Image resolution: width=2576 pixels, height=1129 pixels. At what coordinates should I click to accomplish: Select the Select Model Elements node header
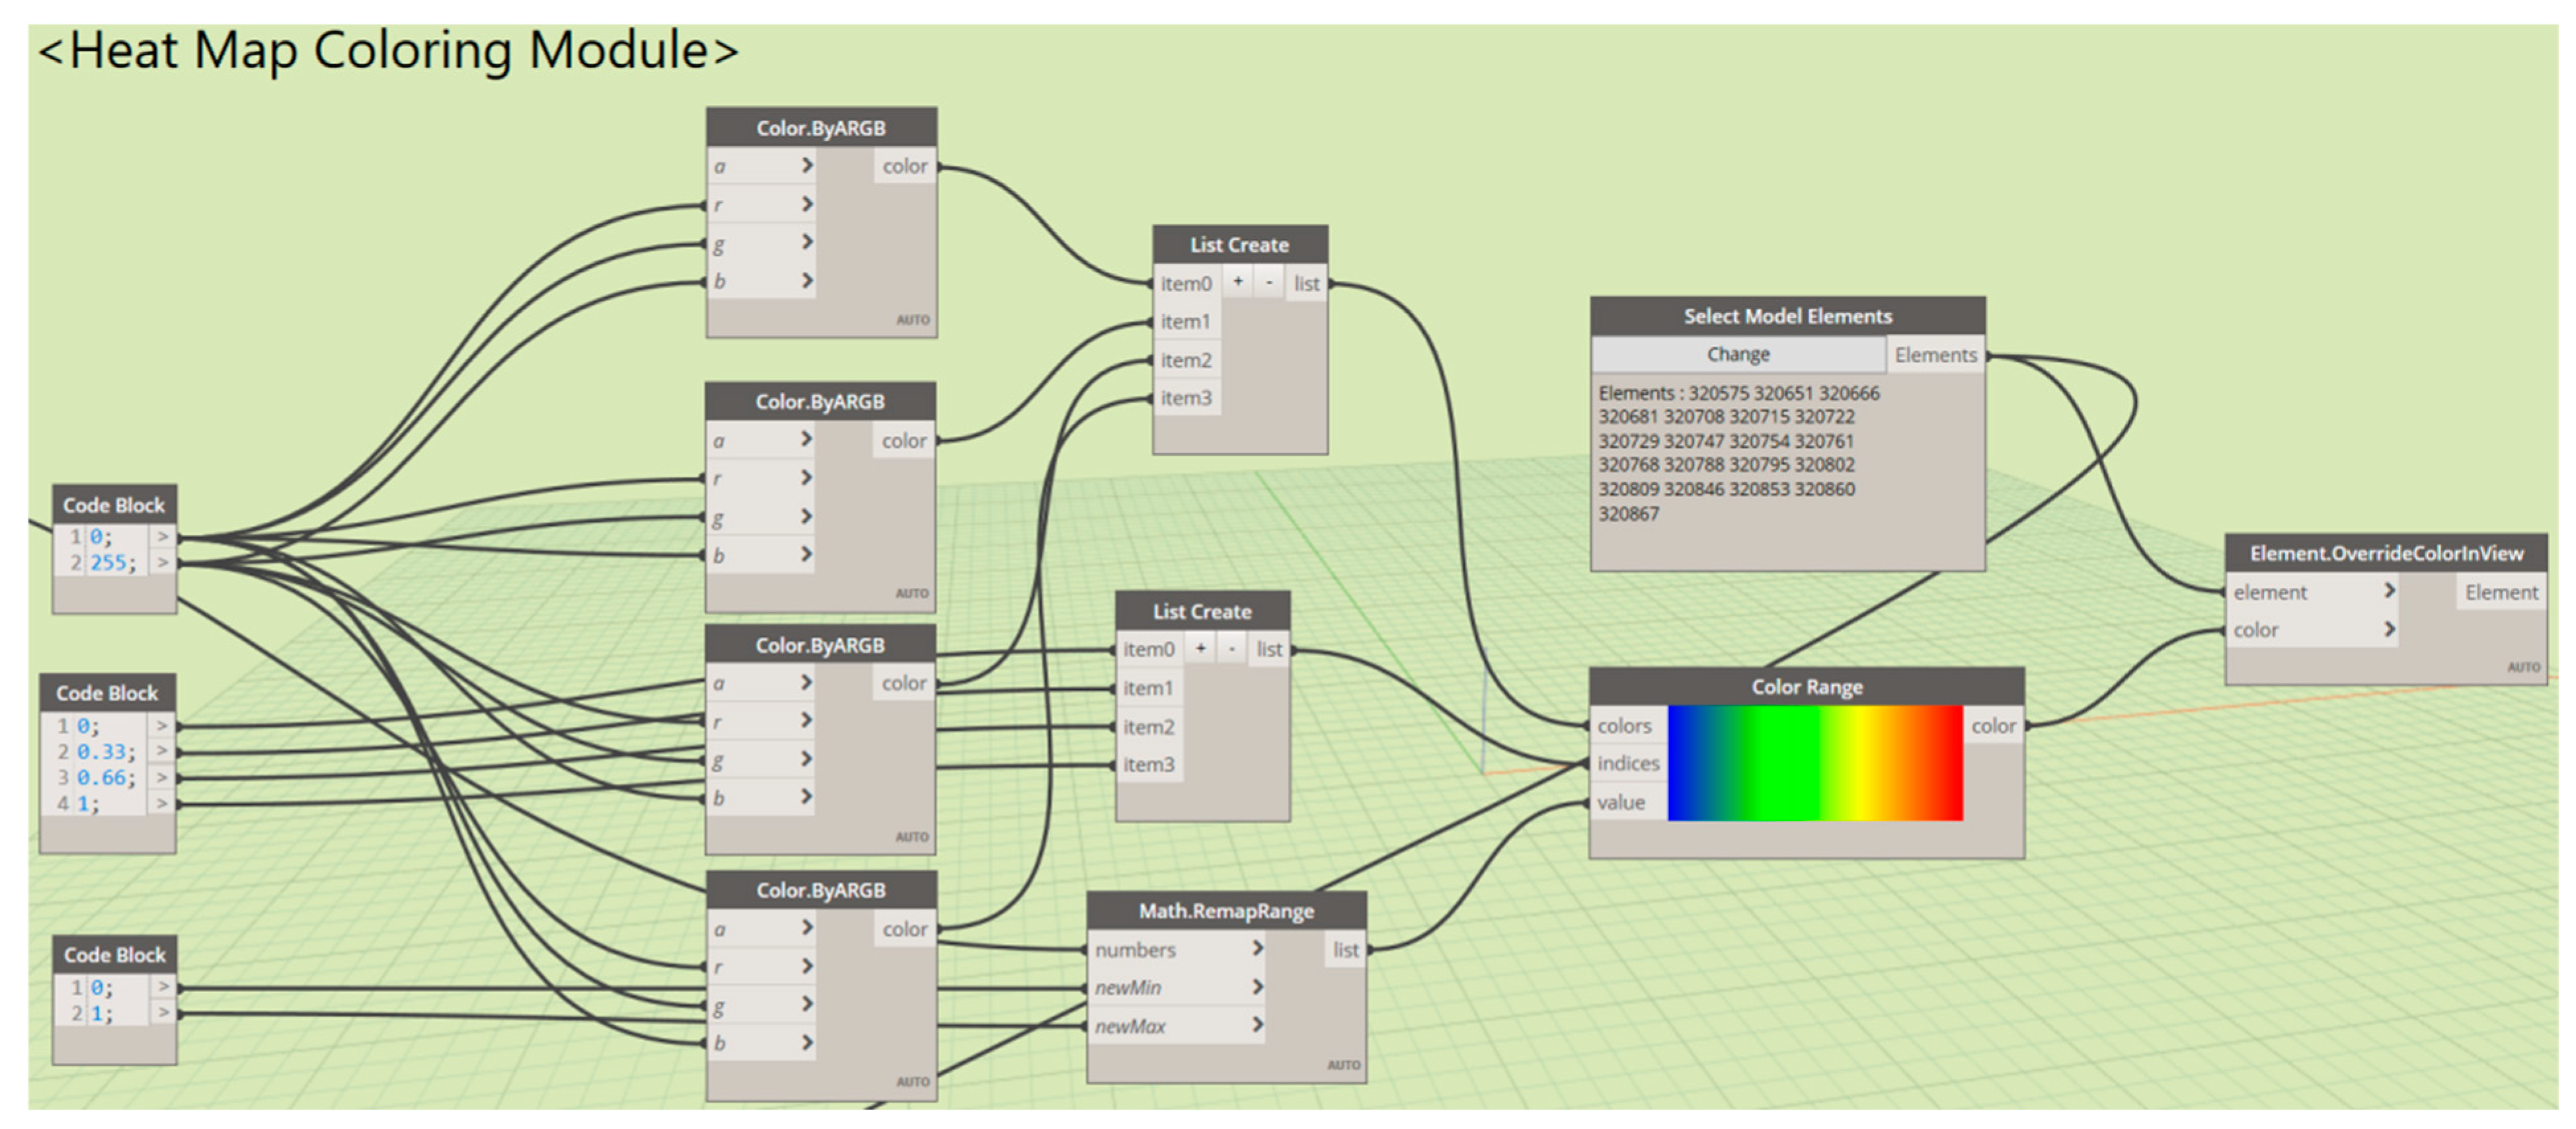point(1787,316)
